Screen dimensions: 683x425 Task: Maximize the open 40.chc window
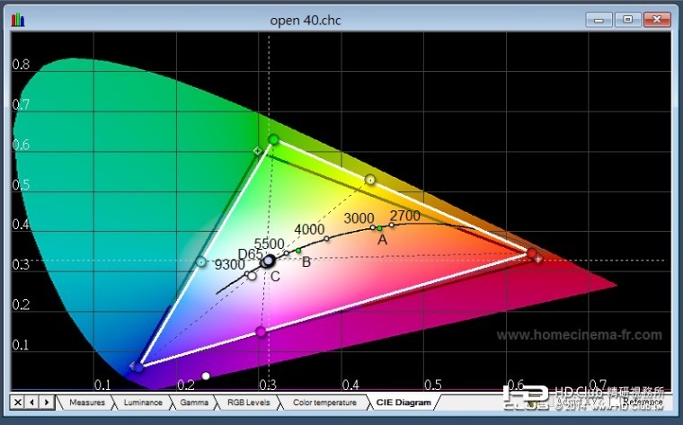[627, 20]
